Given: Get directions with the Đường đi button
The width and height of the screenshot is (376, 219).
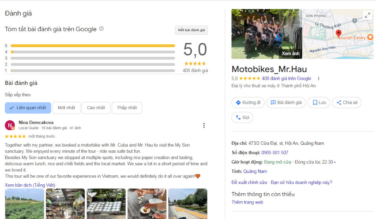Looking at the screenshot, I should [248, 103].
